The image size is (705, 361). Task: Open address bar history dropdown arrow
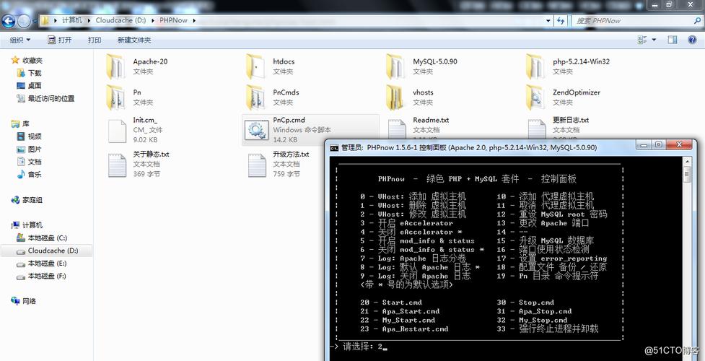click(x=548, y=20)
